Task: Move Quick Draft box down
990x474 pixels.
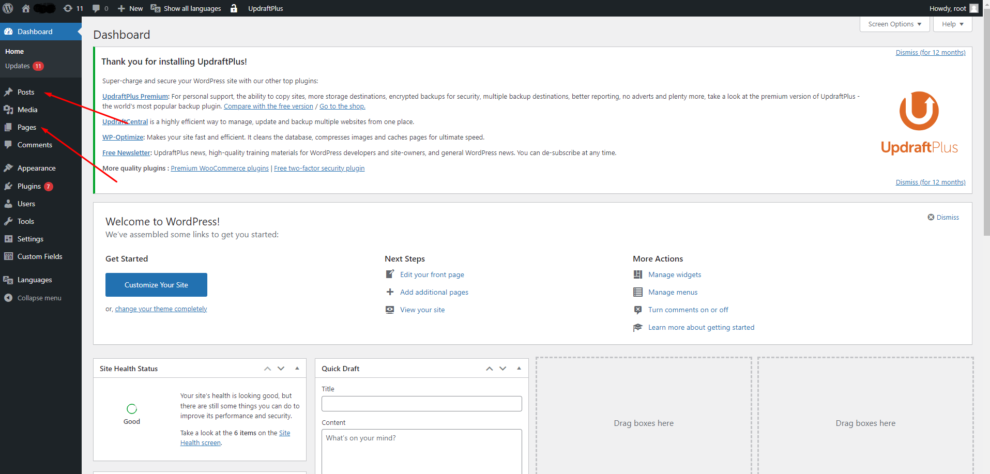Action: (x=502, y=369)
